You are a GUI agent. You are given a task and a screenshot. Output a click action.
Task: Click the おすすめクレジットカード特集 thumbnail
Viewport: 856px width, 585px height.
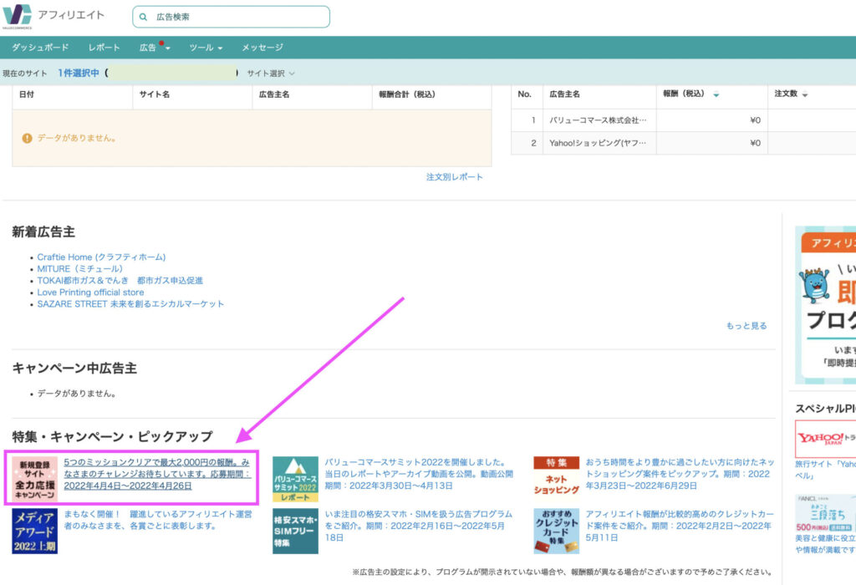tap(556, 532)
